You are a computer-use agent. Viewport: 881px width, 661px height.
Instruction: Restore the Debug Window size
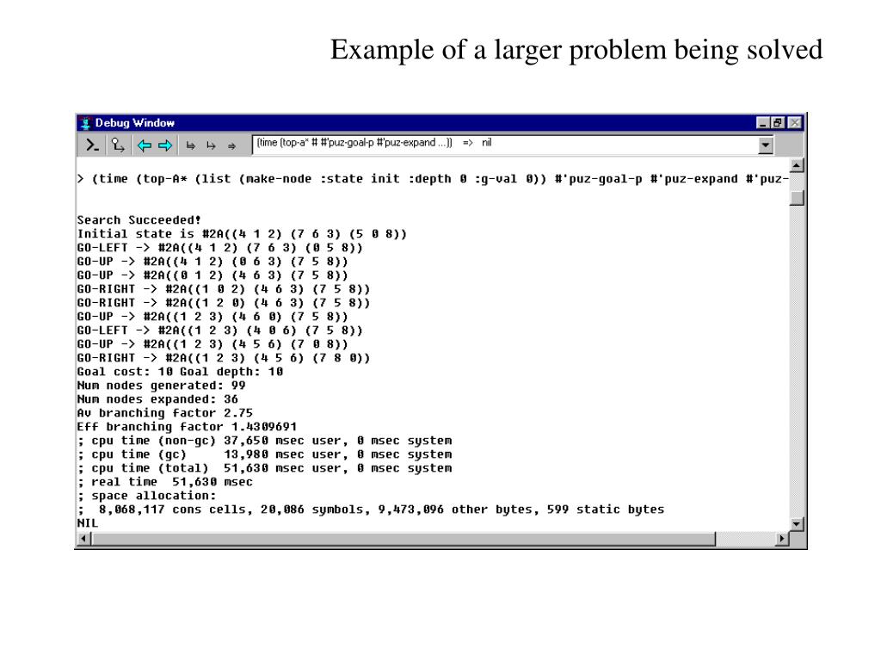click(x=778, y=122)
